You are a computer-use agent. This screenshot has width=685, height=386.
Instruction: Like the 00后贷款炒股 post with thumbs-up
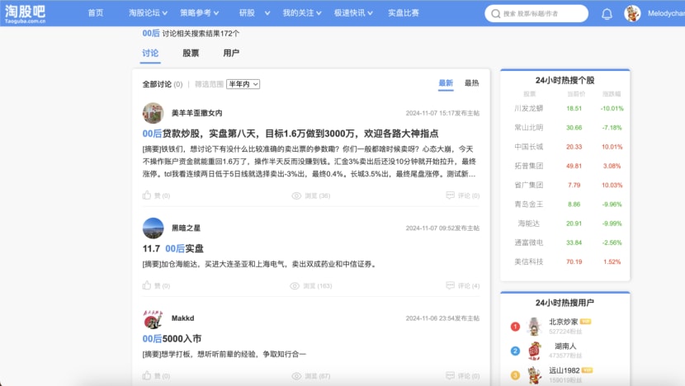point(147,195)
